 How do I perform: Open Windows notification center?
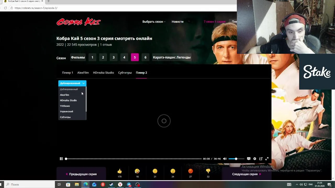(x=330, y=185)
